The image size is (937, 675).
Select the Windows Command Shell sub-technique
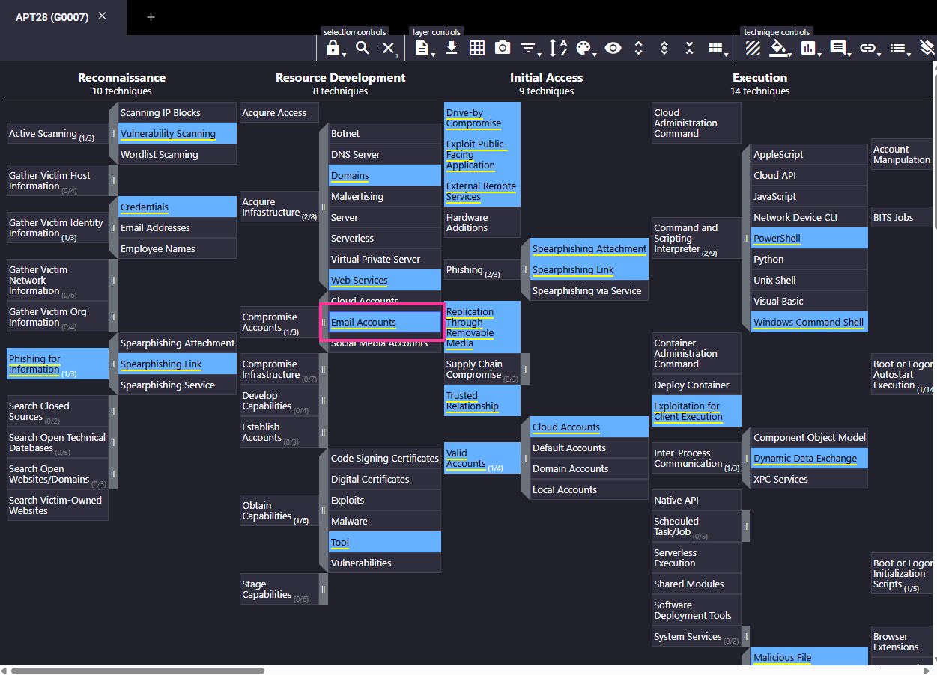point(810,323)
